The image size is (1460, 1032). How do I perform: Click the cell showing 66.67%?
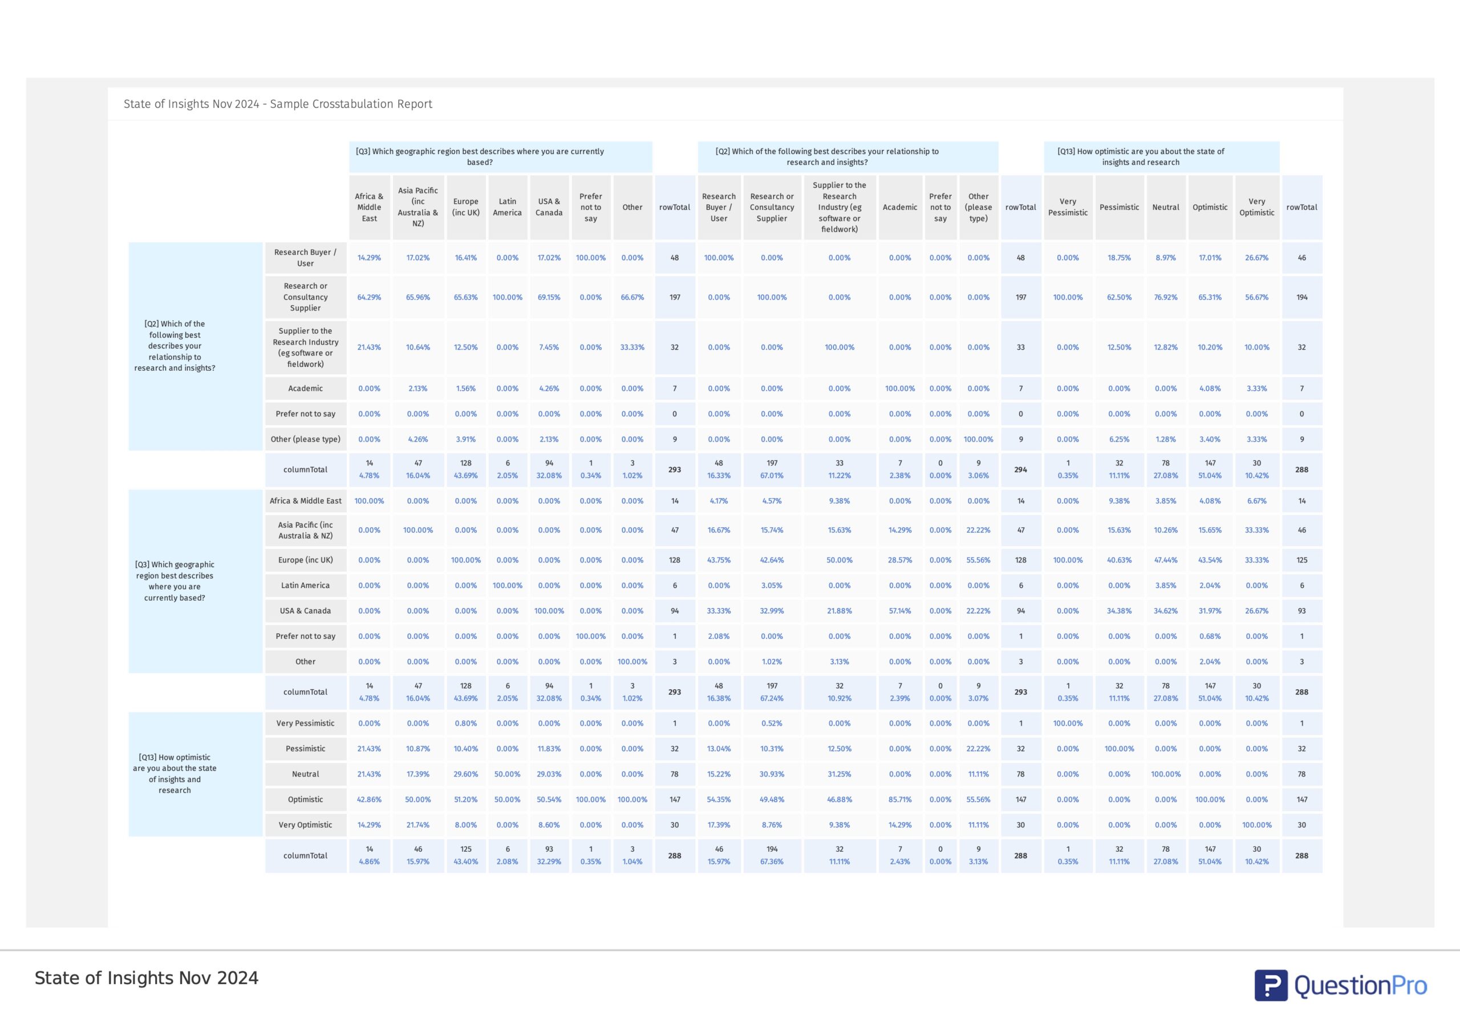tap(632, 297)
